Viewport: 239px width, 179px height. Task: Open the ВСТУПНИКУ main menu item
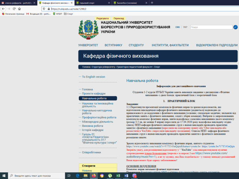click(114, 45)
